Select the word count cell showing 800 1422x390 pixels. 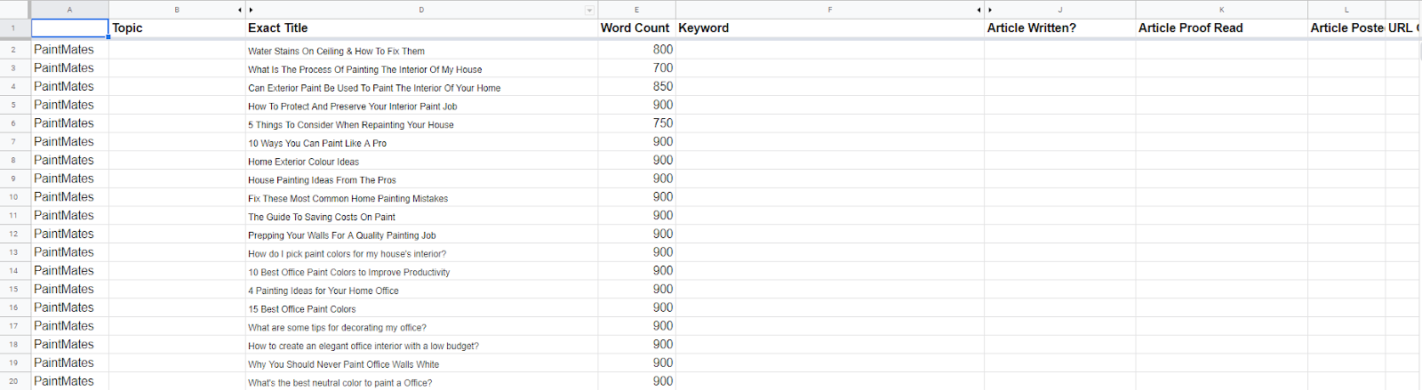(636, 50)
